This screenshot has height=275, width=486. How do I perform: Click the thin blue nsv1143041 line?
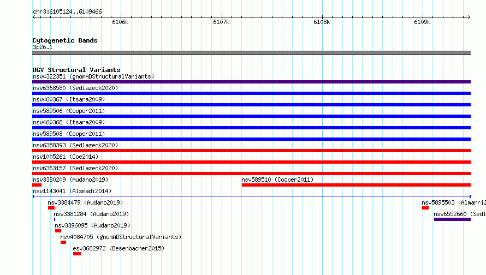tap(252, 196)
